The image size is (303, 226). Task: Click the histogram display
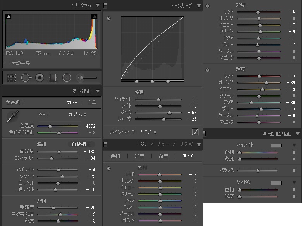click(52, 31)
